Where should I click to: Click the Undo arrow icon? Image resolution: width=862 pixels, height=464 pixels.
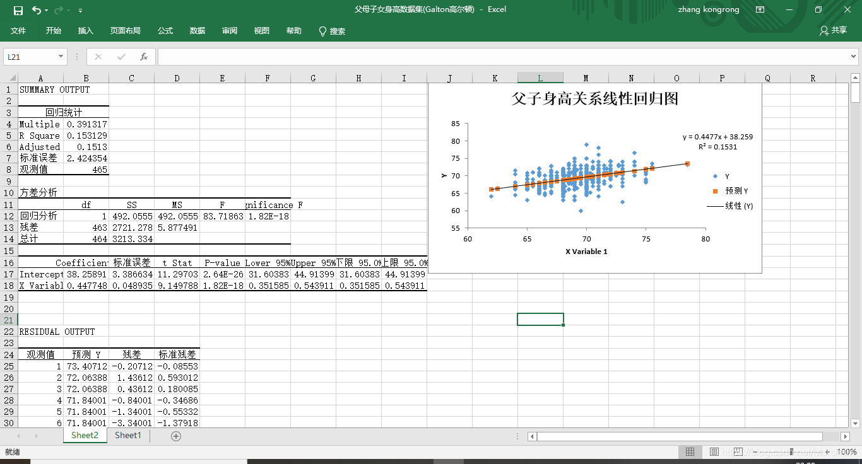[x=36, y=10]
